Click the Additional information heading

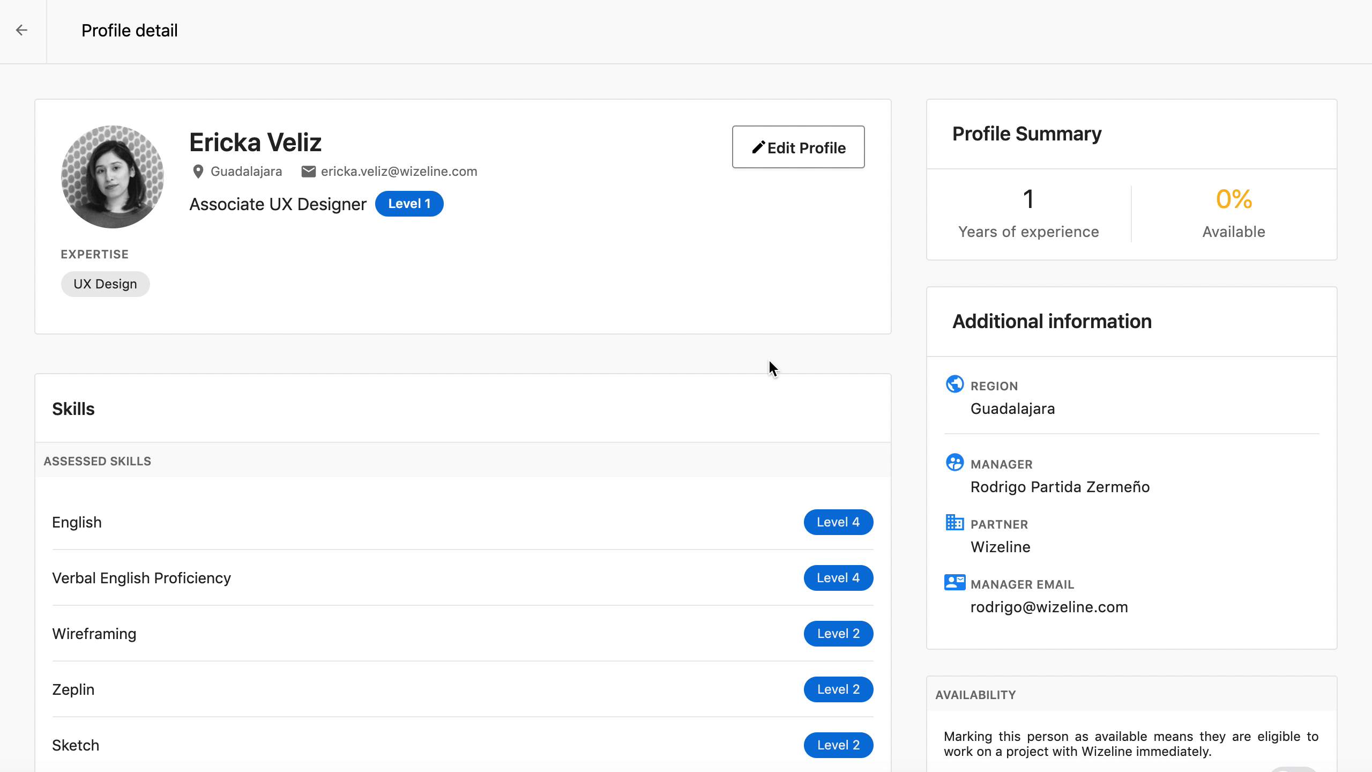1052,321
